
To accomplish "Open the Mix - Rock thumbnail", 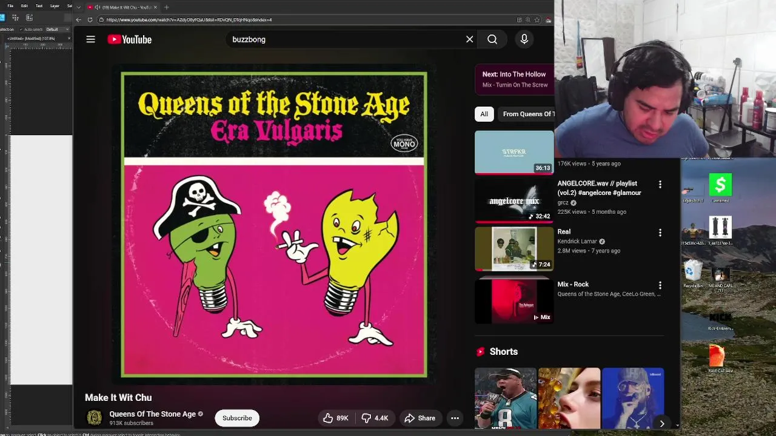I will (x=514, y=301).
